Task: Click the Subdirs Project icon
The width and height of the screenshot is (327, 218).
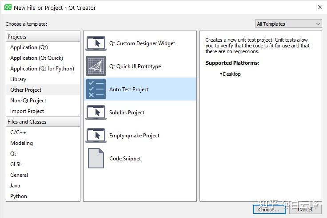Action: tap(96, 113)
